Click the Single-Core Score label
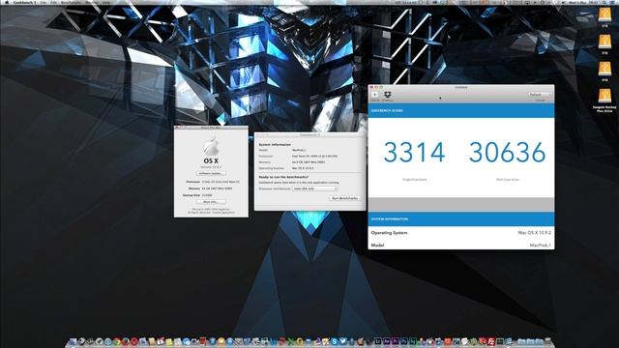619x348 pixels. [414, 180]
